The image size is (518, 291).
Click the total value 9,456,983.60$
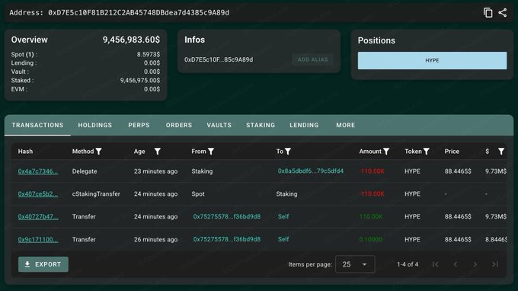(131, 40)
